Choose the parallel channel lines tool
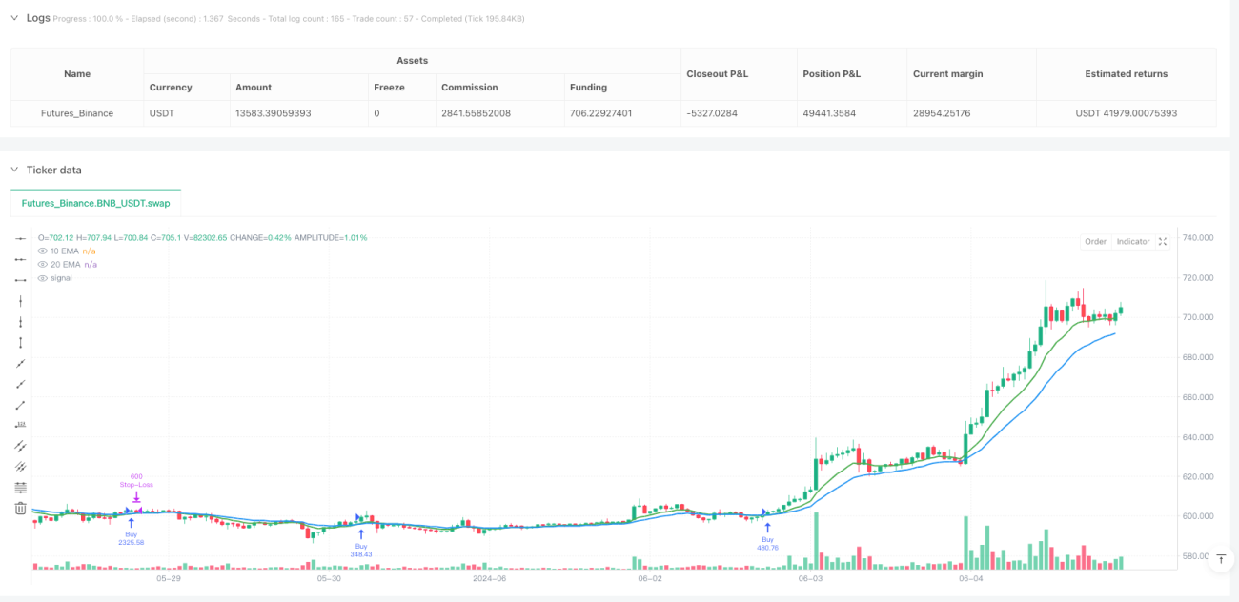1239x602 pixels. pos(20,446)
